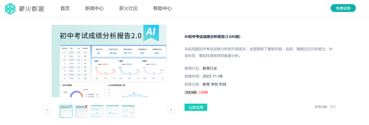Image resolution: width=369 pixels, height=125 pixels.
Task: Click the 教育 学校 科技 tags text
Action: point(214,84)
